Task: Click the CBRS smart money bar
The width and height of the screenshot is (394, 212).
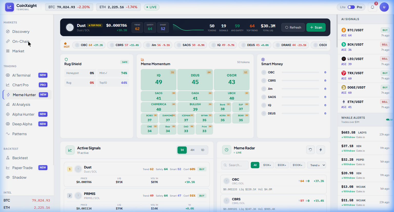Action: (300, 81)
